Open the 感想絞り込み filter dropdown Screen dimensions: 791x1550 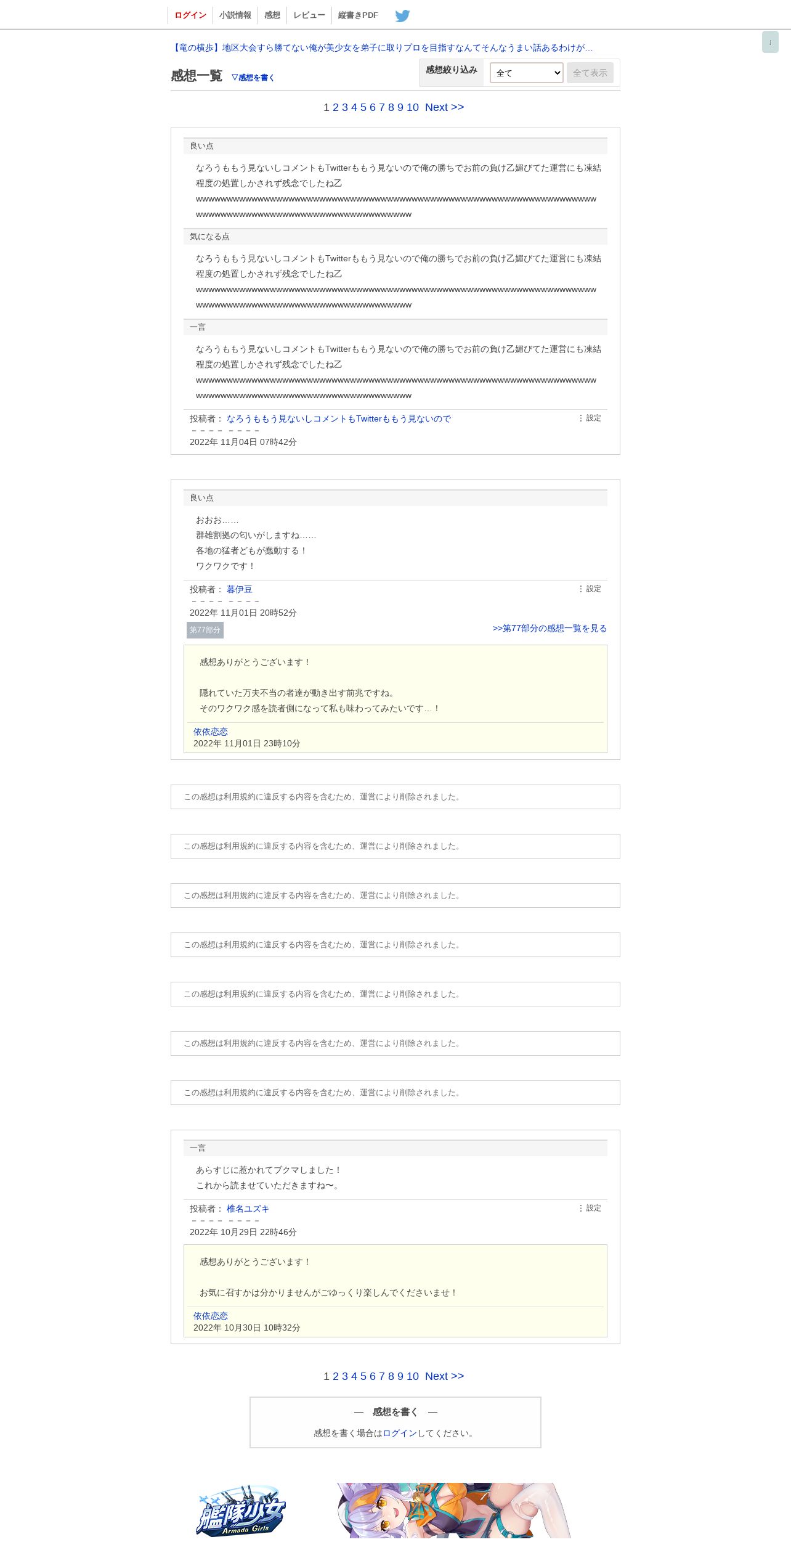526,73
